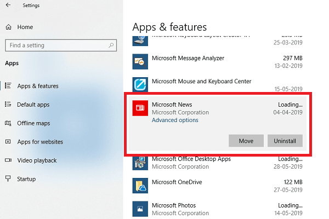Select the Microsoft Office Desktop Apps icon
The width and height of the screenshot is (329, 219).
pyautogui.click(x=140, y=163)
